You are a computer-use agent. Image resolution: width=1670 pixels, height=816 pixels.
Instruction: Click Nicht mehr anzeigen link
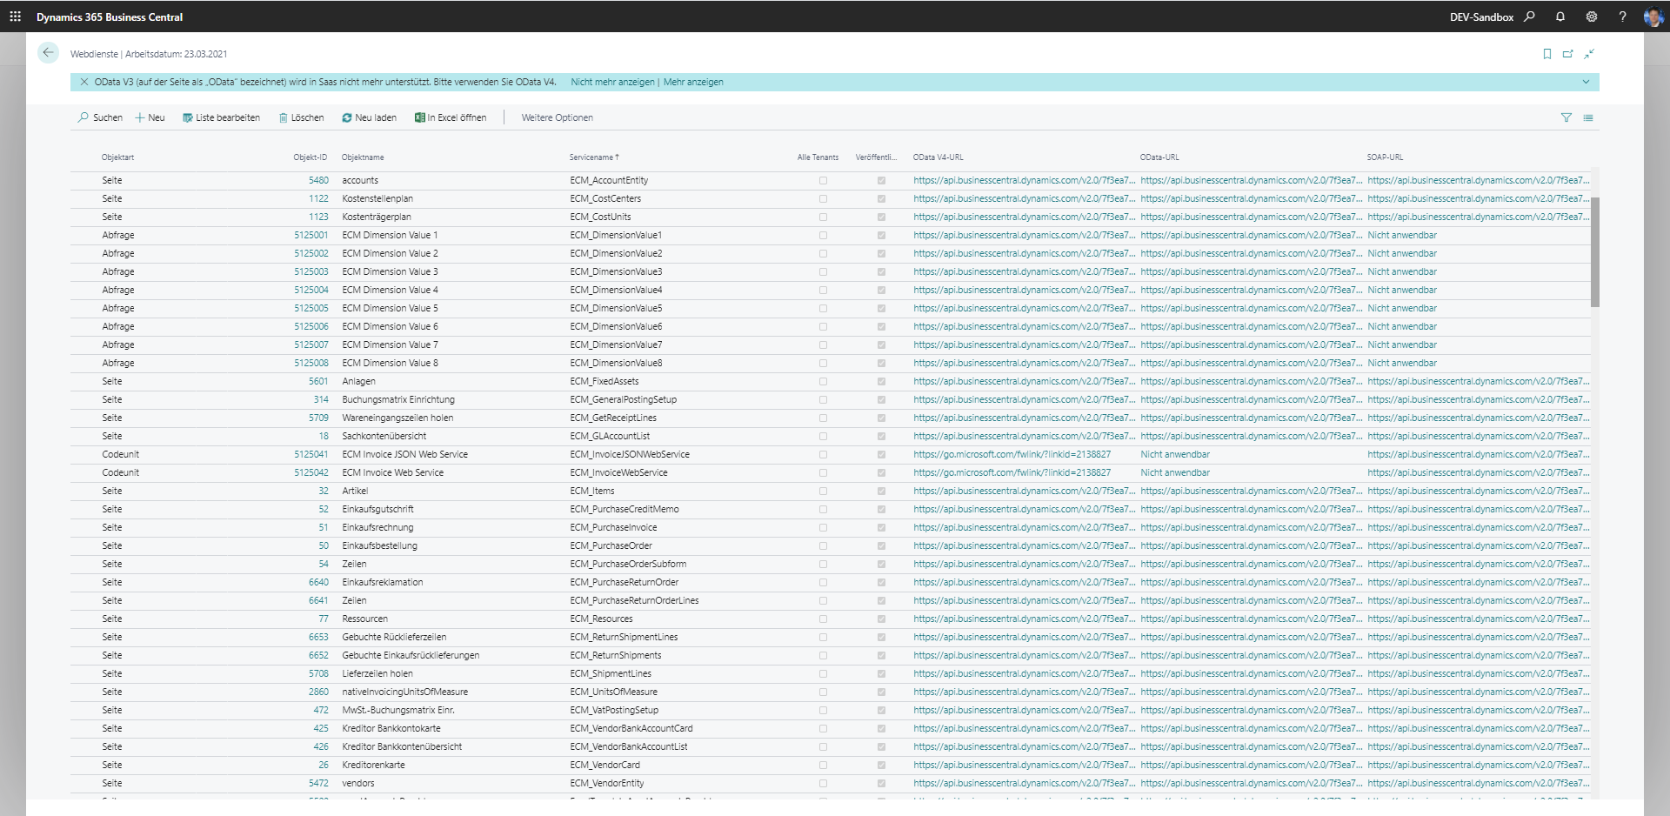[x=612, y=82]
